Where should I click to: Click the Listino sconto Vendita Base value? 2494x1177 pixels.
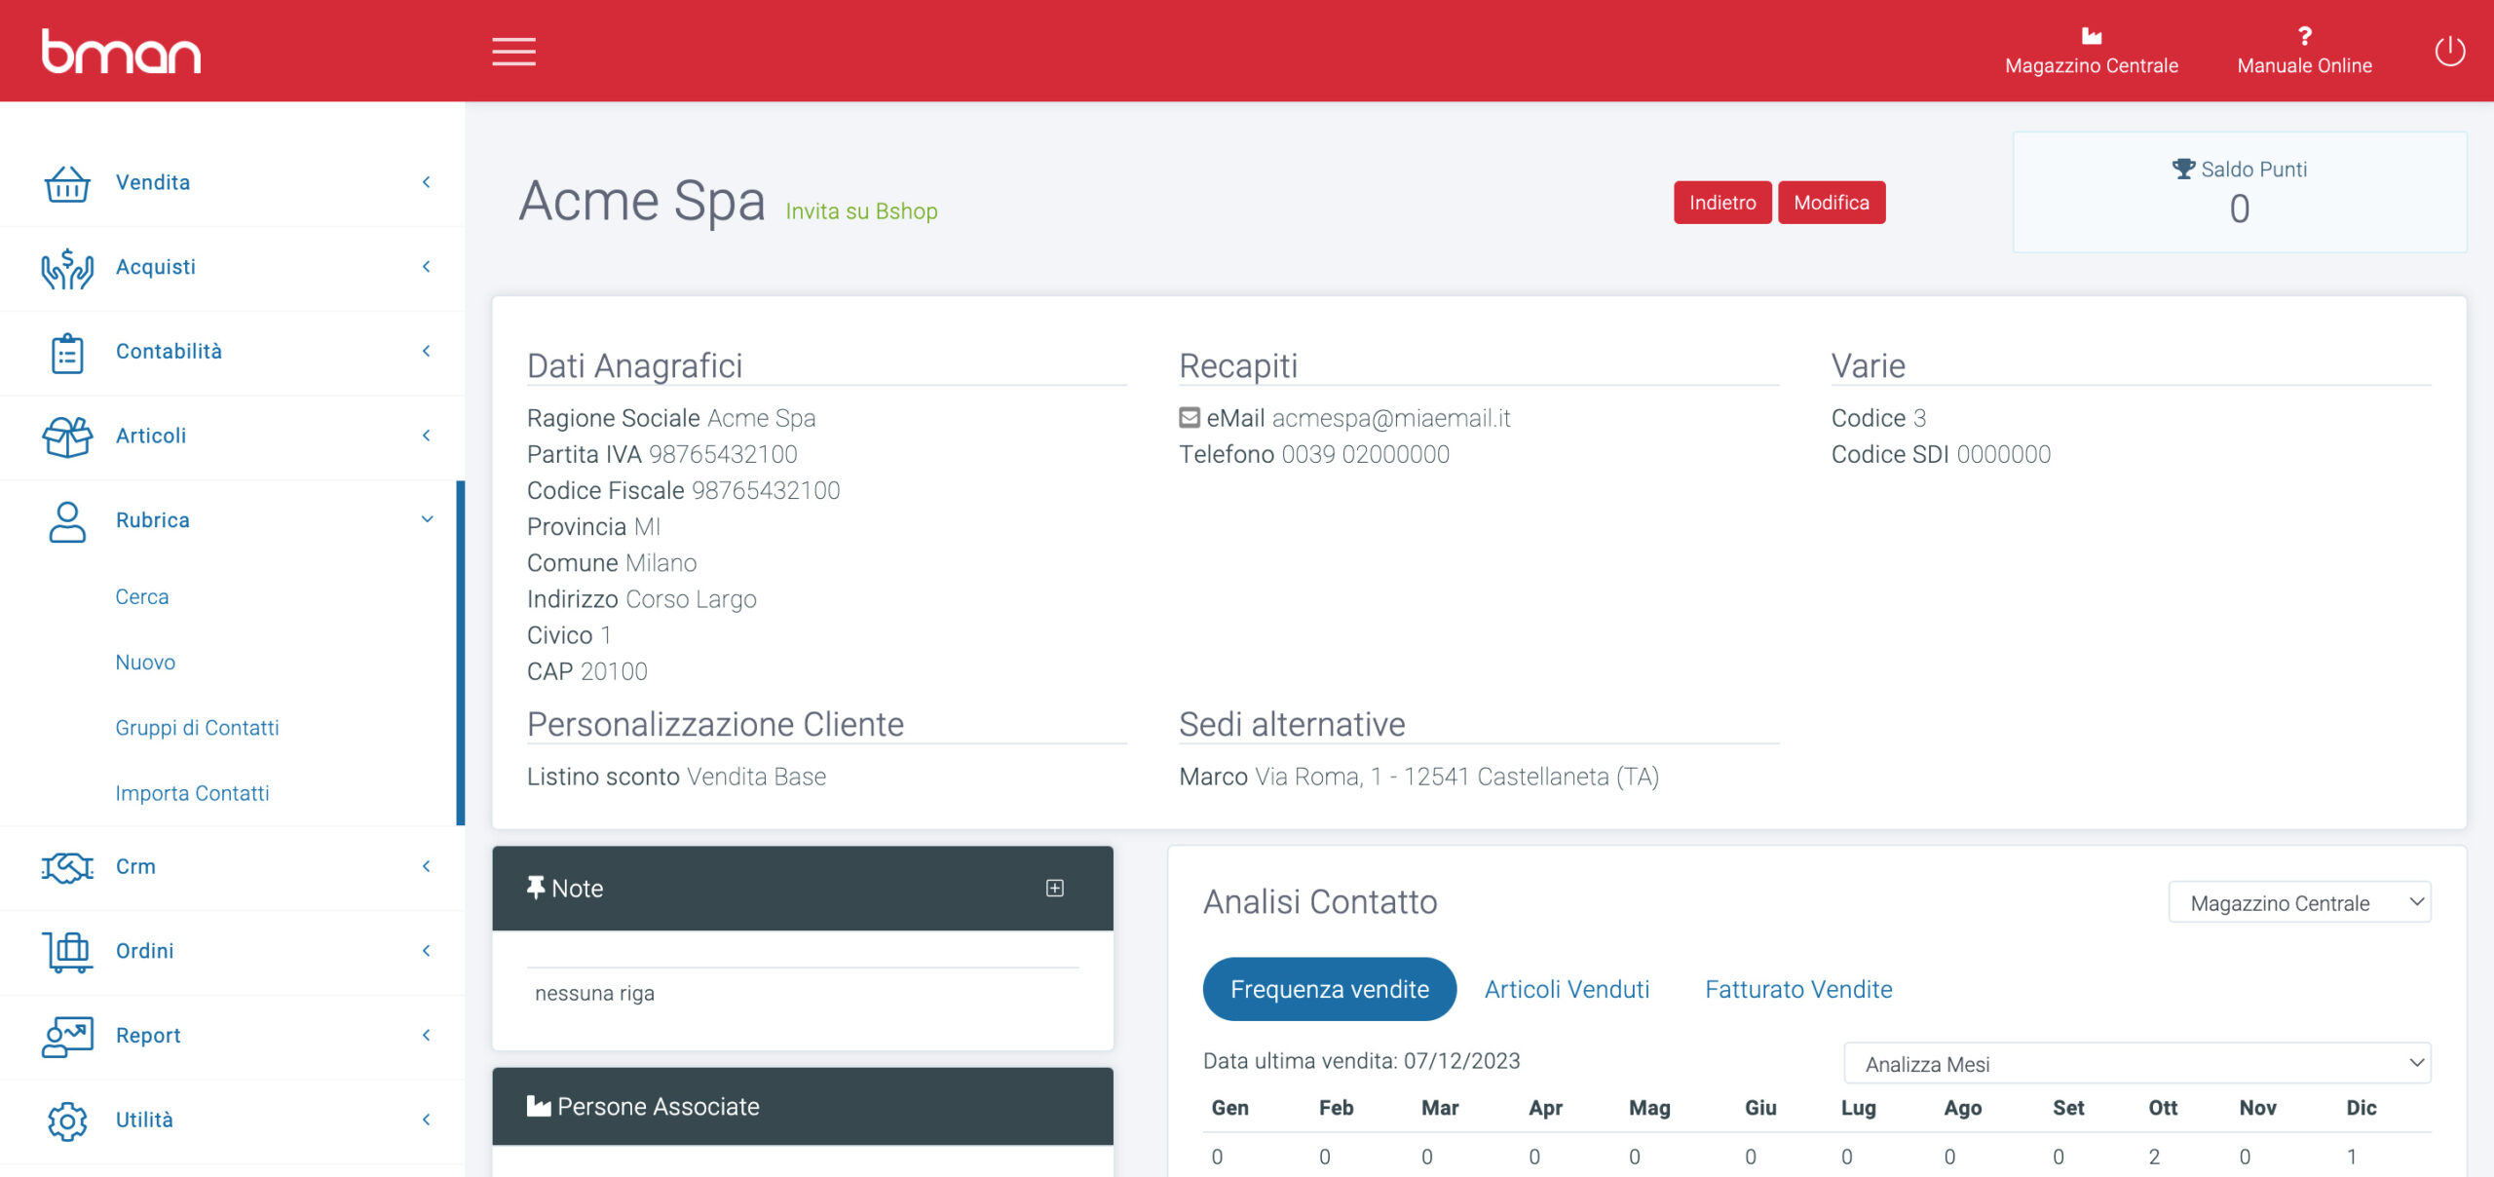(x=756, y=777)
